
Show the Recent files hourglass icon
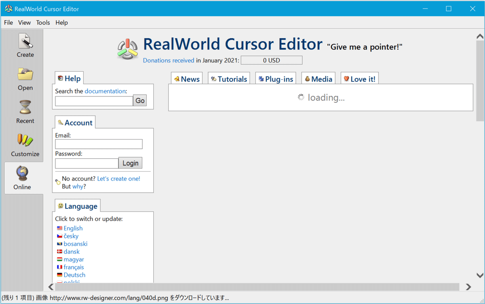(x=25, y=107)
